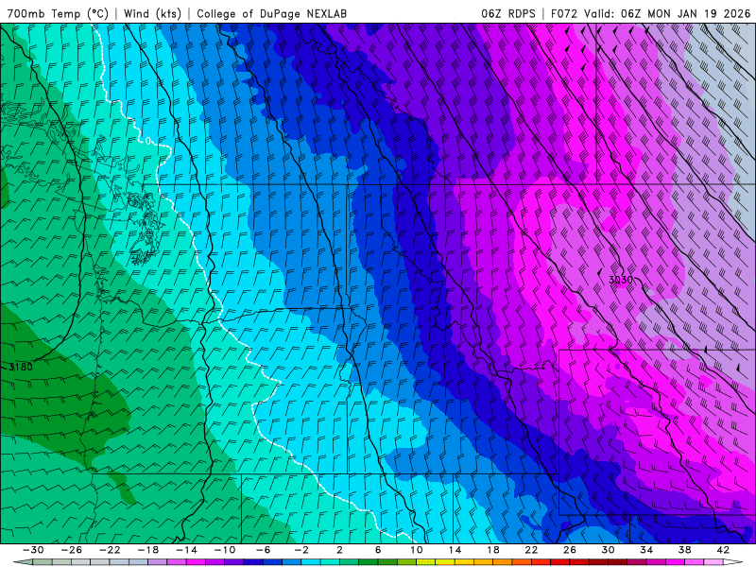
Task: Click the 26 colorbar scale value
Action: pyautogui.click(x=570, y=550)
